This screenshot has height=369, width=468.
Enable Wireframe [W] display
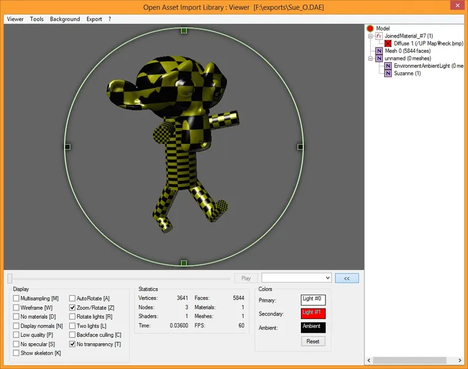[16, 307]
